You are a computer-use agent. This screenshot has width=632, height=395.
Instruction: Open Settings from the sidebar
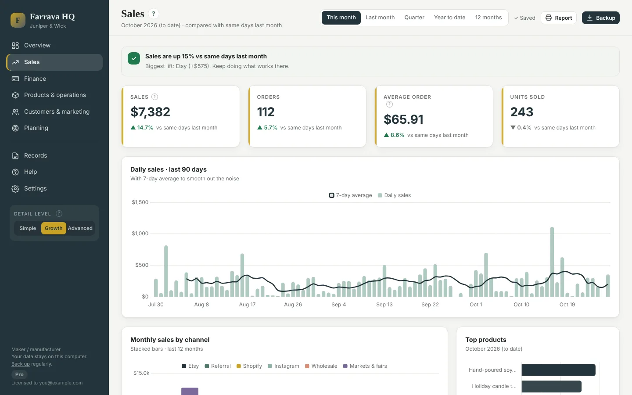pos(54,189)
